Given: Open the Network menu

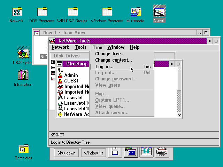Looking at the screenshot, I should click(x=60, y=47).
